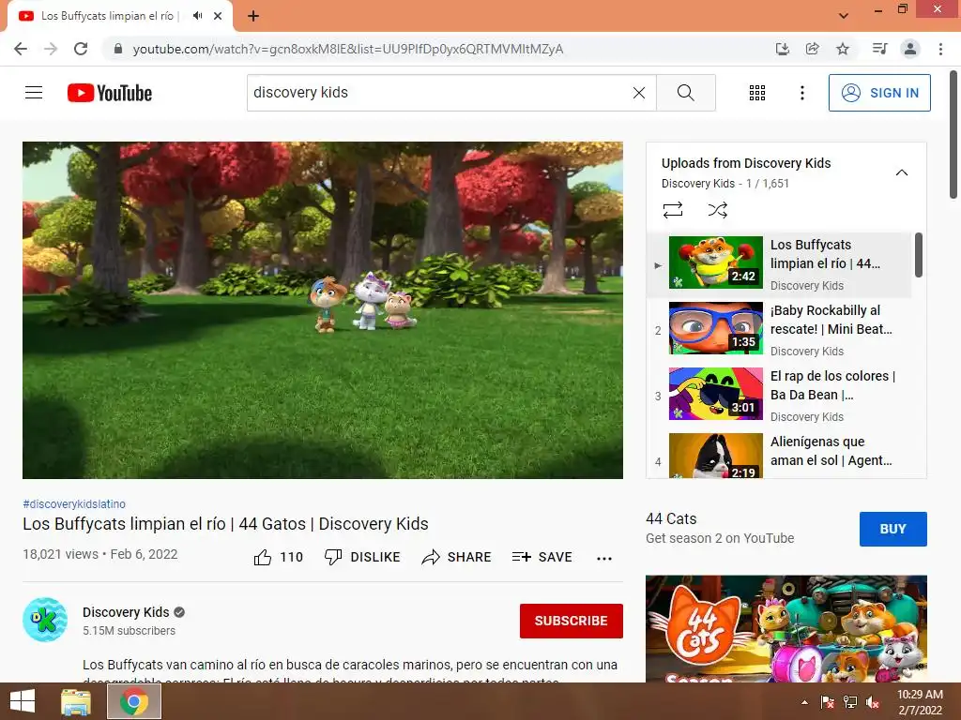961x720 pixels.
Task: Open the YouTube apps grid
Action: 757,93
